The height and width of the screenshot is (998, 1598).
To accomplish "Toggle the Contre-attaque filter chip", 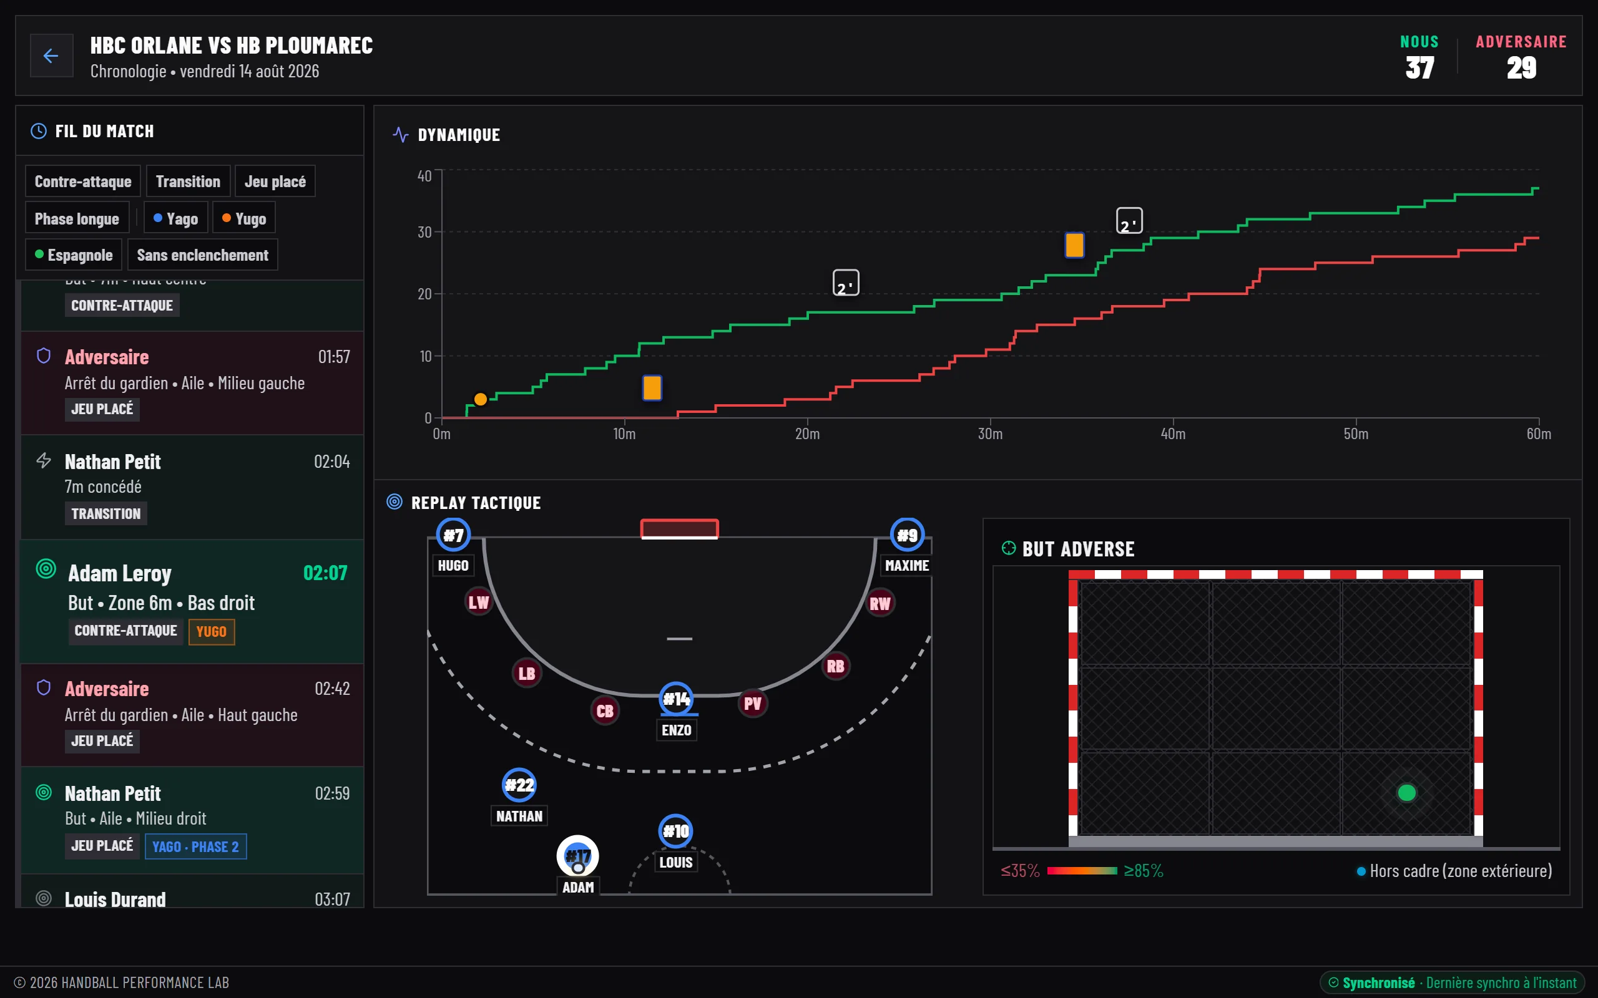I will (x=83, y=181).
